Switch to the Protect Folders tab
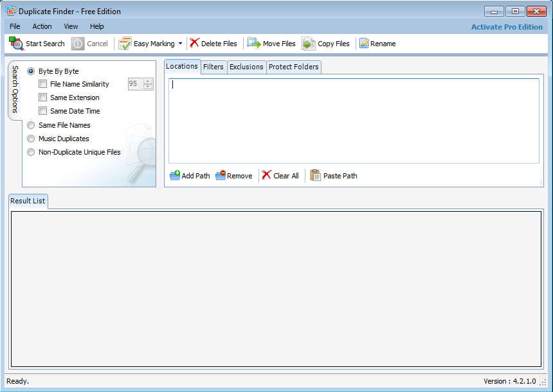The width and height of the screenshot is (553, 392). click(293, 67)
